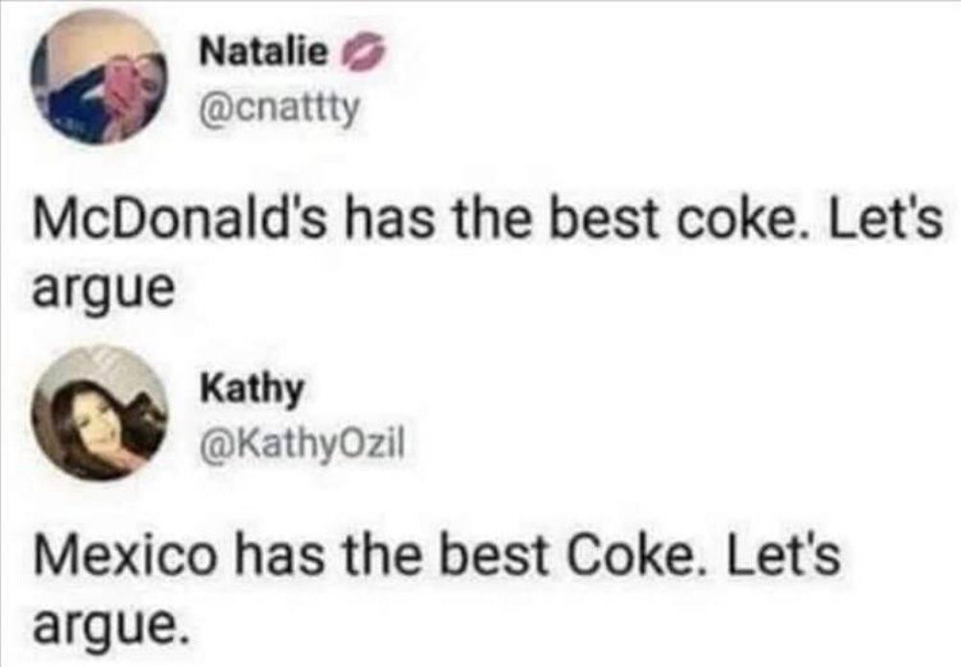
Task: Open Kathy's profile picture
Action: point(101,413)
